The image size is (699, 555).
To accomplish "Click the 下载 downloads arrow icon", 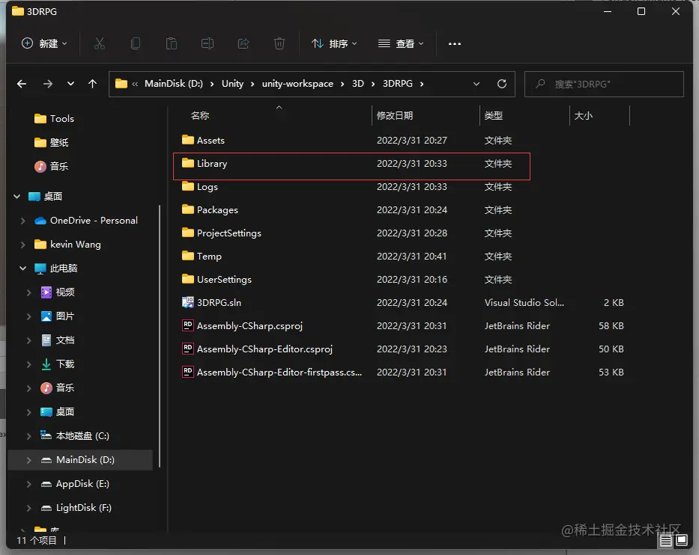I will click(x=46, y=364).
